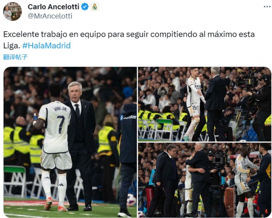
Task: Click the tweet text about trabajo en equipo
Action: tap(129, 40)
